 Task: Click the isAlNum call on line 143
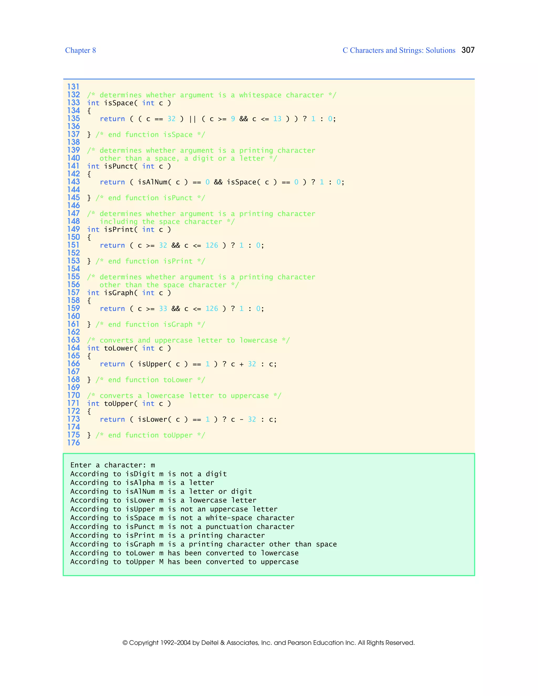(x=152, y=182)
